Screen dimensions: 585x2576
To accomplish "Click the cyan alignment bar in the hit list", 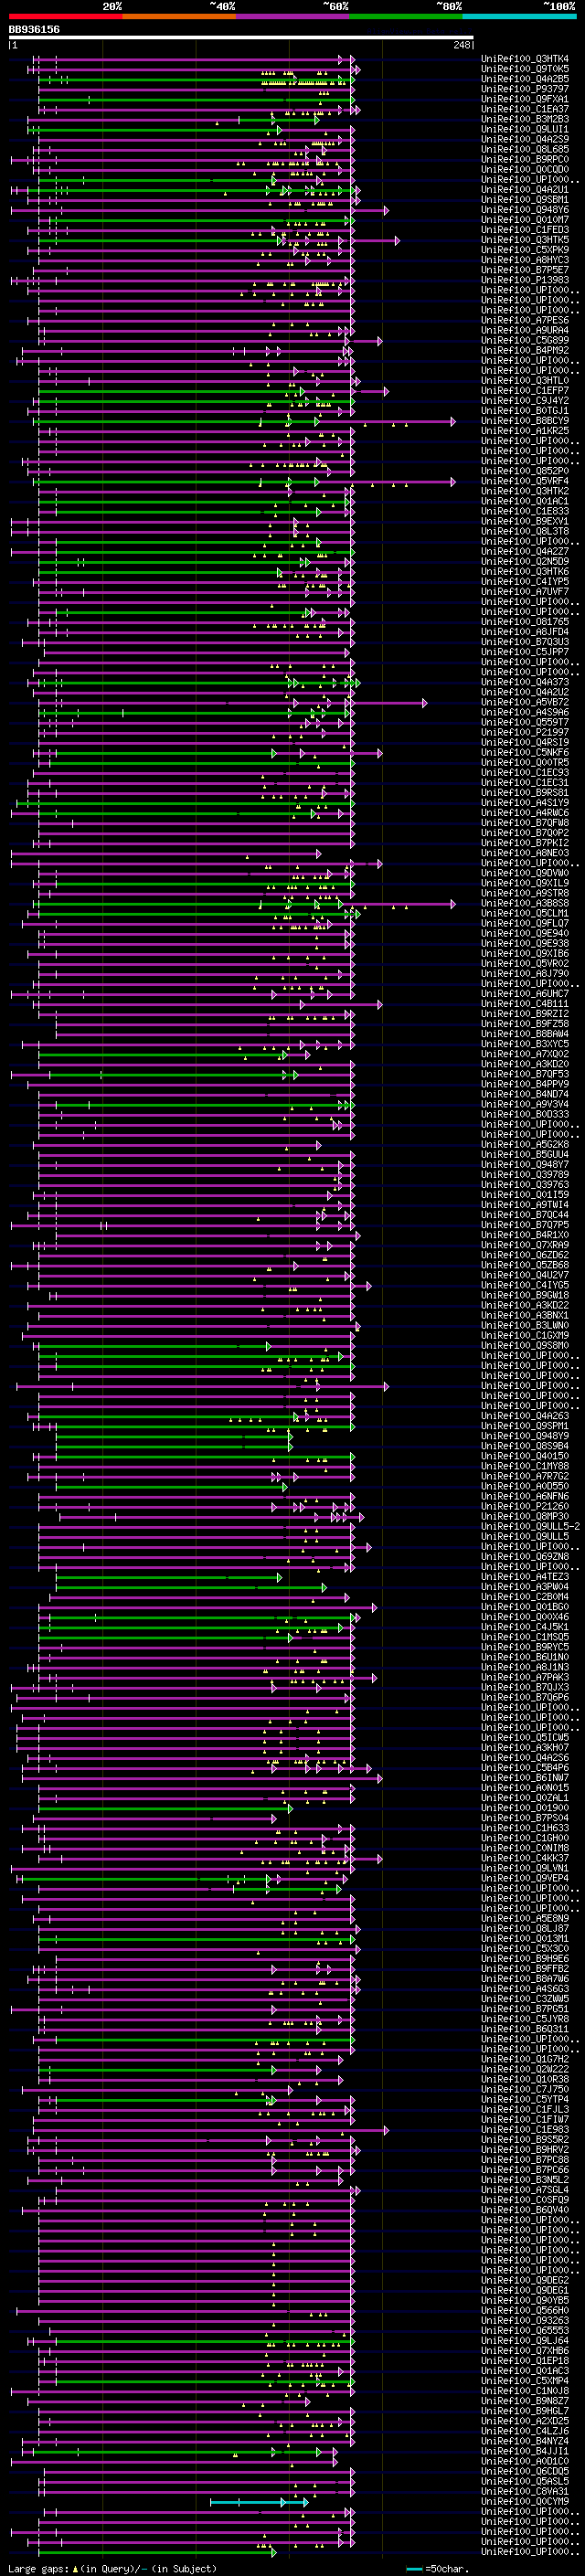I will point(259,2502).
